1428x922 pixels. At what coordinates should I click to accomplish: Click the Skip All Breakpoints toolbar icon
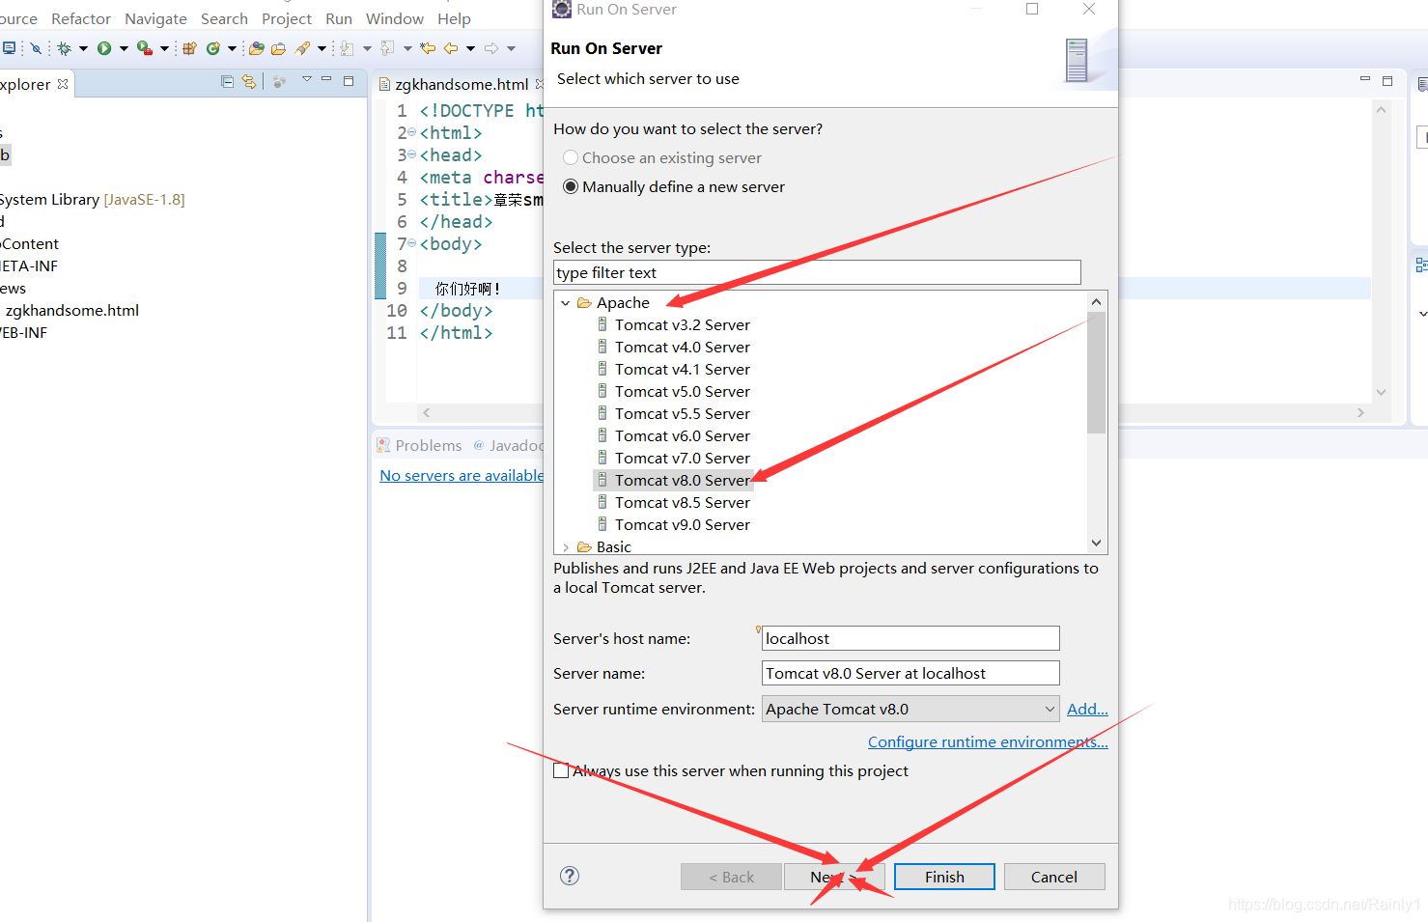coord(36,48)
